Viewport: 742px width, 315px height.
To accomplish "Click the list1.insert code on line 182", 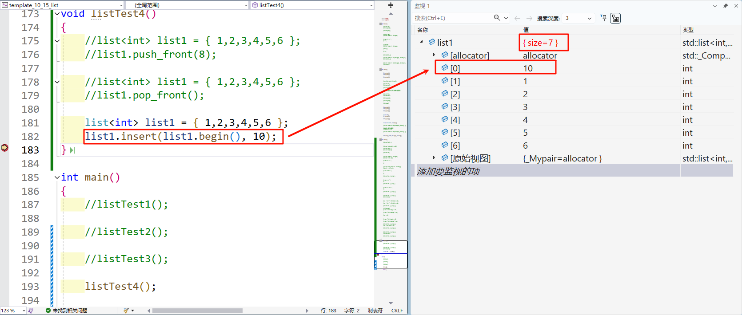I will (x=180, y=136).
